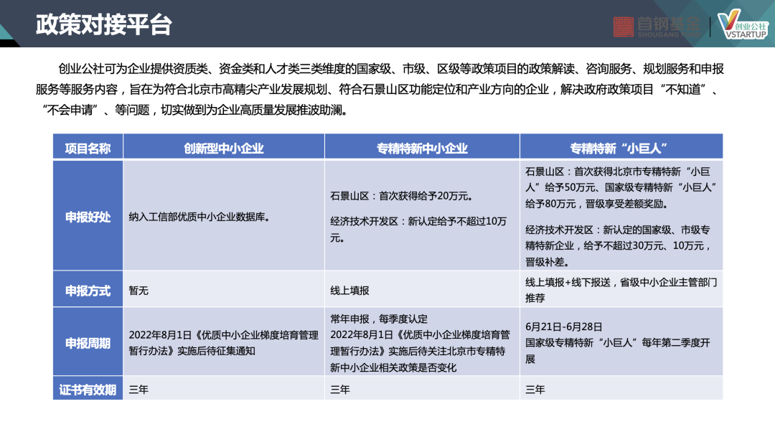Click the 线上填报+线下报送 cell text
775x432 pixels.
(621, 283)
